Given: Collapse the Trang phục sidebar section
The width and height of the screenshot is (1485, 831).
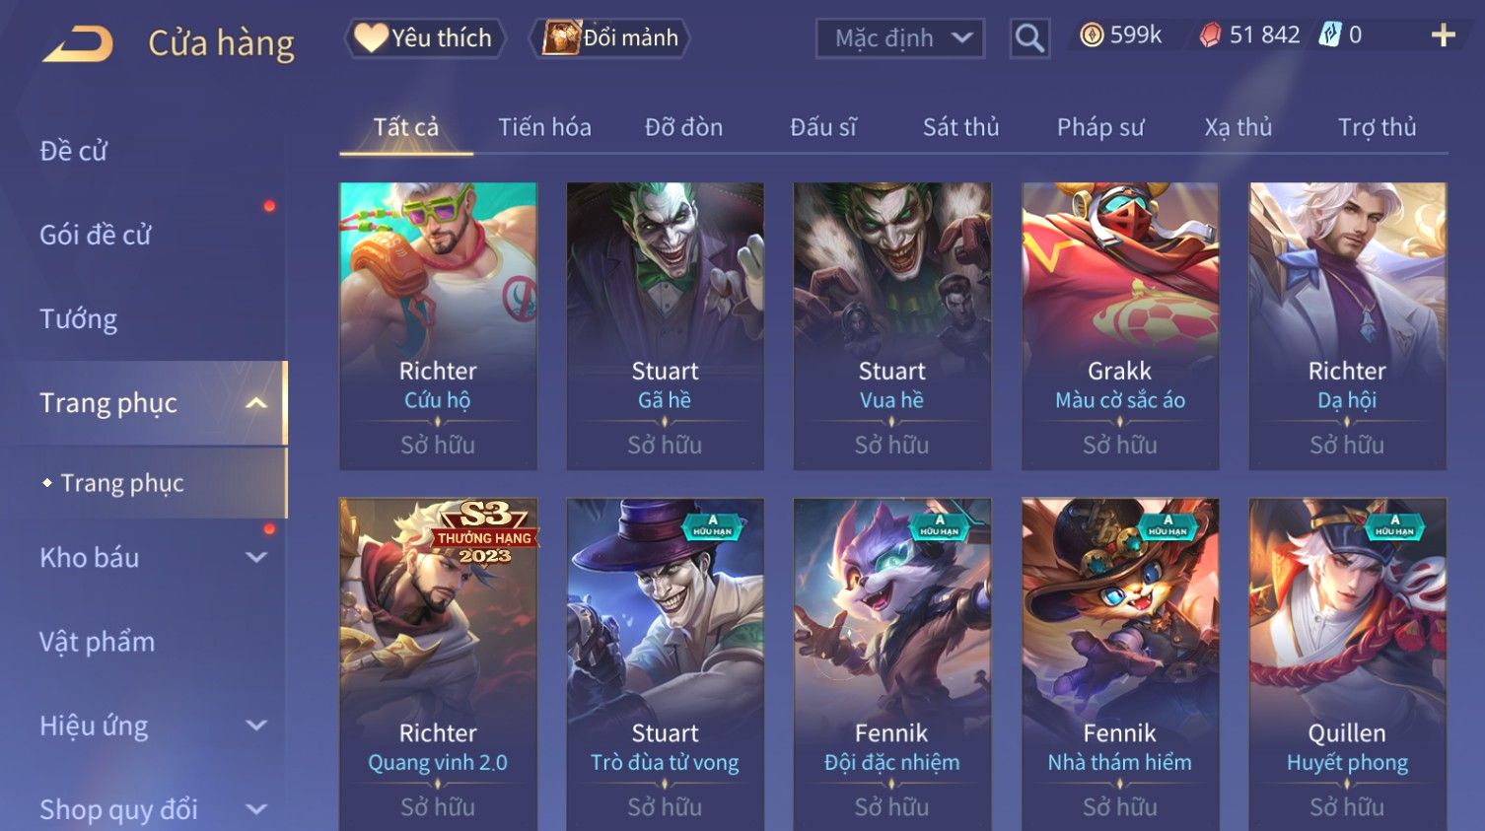Looking at the screenshot, I should 255,403.
